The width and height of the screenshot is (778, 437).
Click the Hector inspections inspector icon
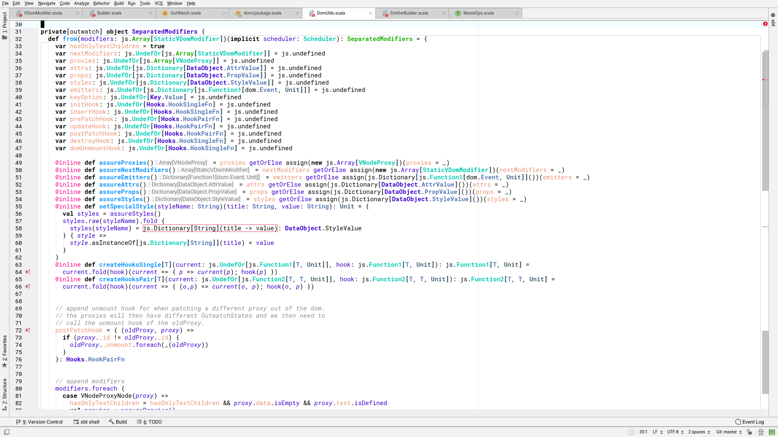[761, 432]
